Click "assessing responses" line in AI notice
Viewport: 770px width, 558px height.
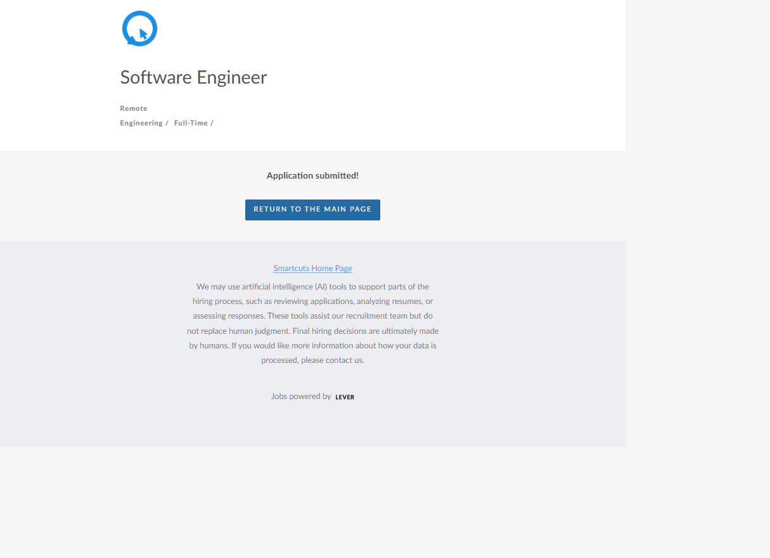coord(228,316)
